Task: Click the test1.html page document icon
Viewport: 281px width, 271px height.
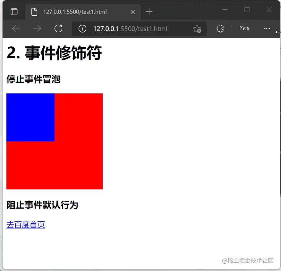Action: point(34,12)
